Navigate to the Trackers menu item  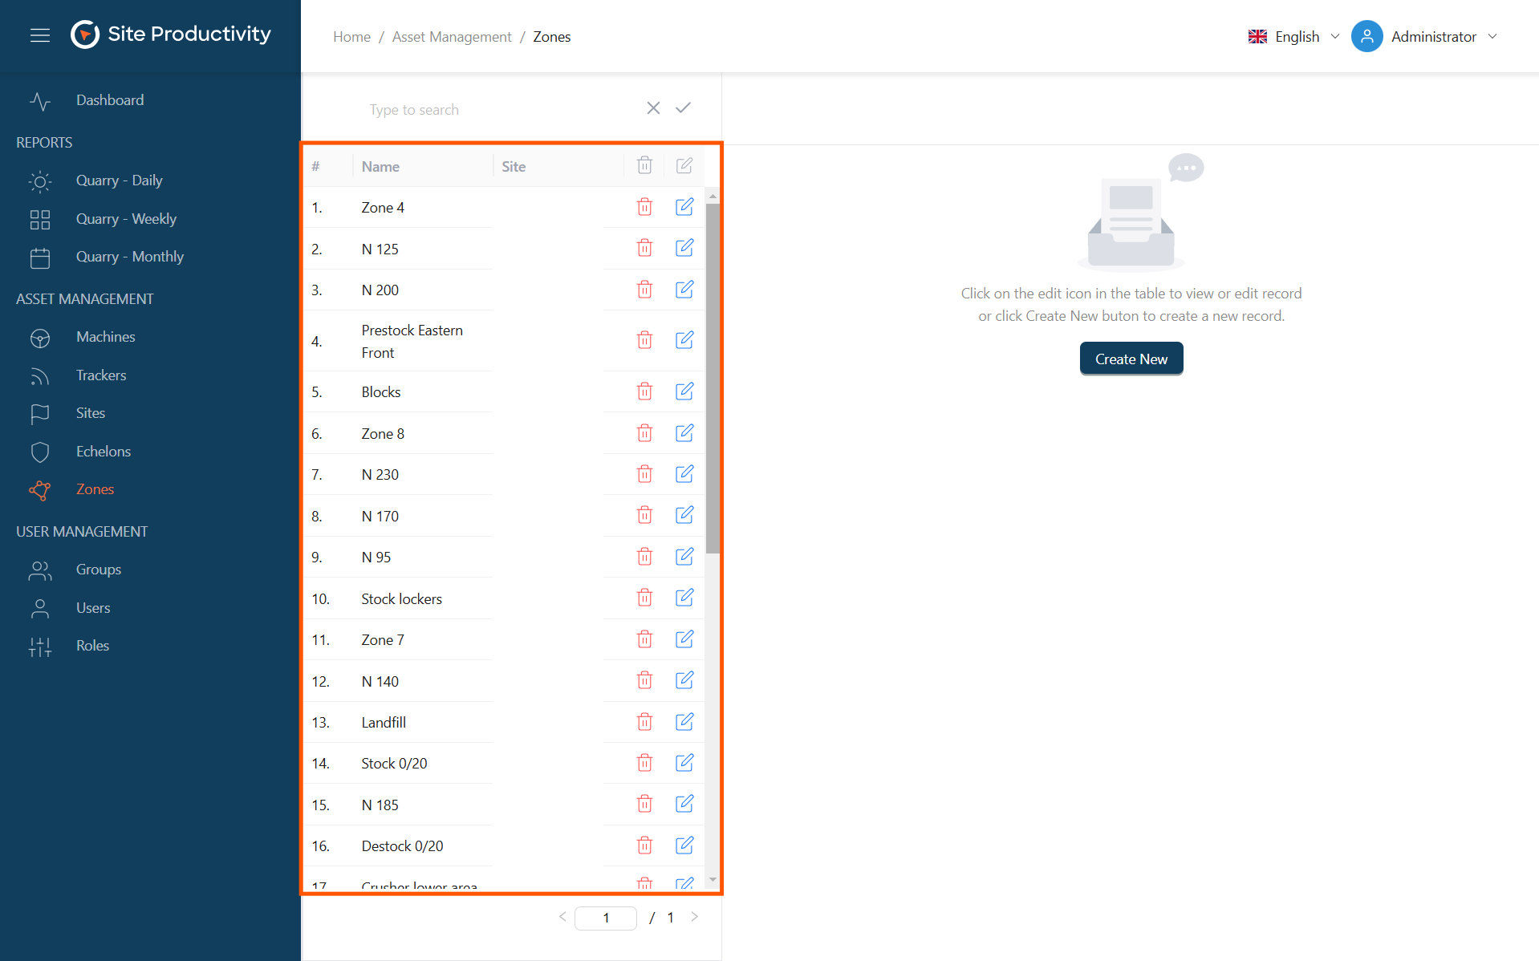tap(101, 375)
